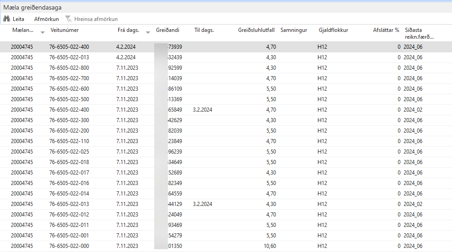Click the Greiðsluhlutfall column header
The width and height of the screenshot is (452, 252).
[256, 30]
